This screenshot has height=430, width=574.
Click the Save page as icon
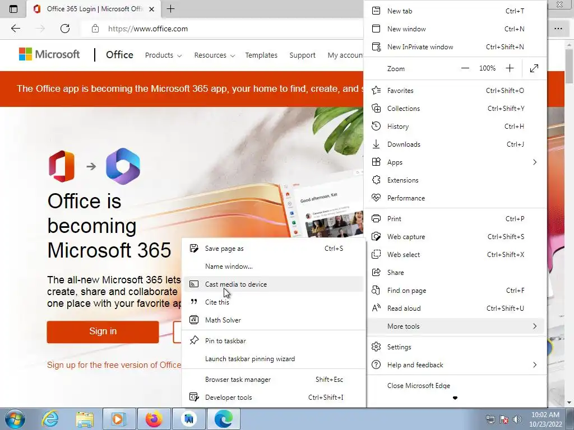pyautogui.click(x=194, y=248)
